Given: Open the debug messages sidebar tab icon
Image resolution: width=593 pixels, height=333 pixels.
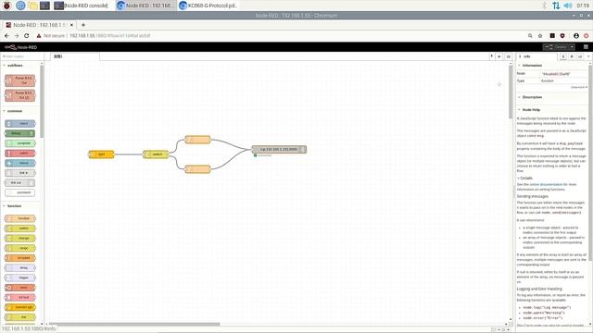Looking at the screenshot, I should click(572, 56).
